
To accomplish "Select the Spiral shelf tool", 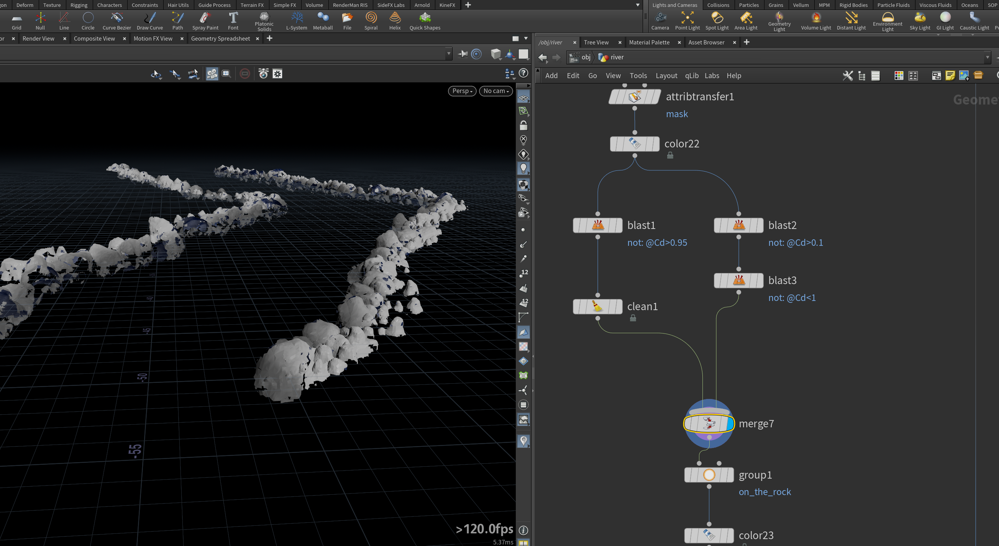I will pyautogui.click(x=371, y=21).
